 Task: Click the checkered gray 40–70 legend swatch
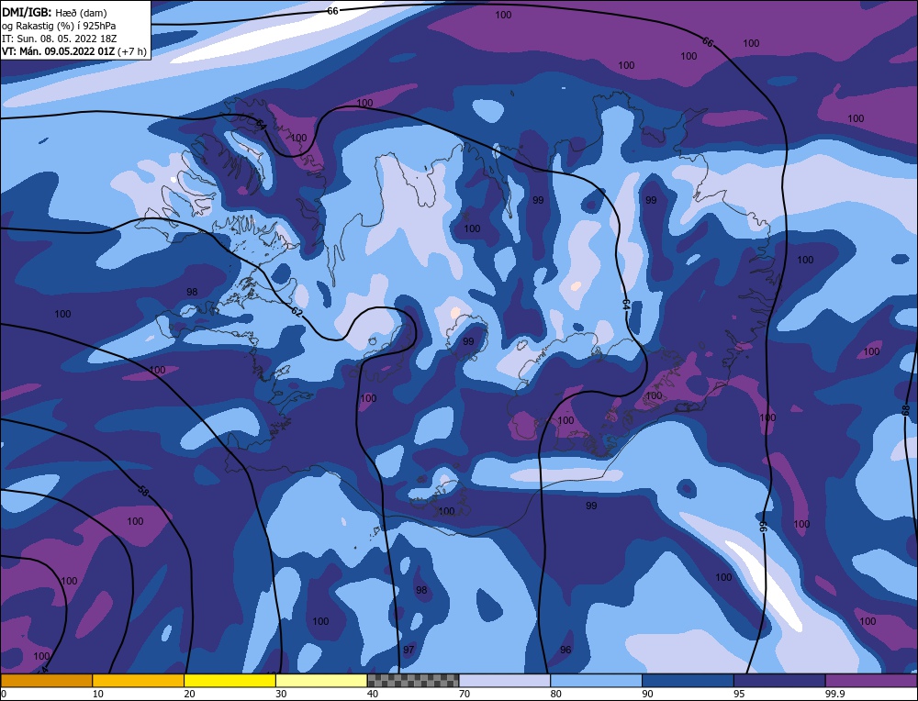(413, 680)
